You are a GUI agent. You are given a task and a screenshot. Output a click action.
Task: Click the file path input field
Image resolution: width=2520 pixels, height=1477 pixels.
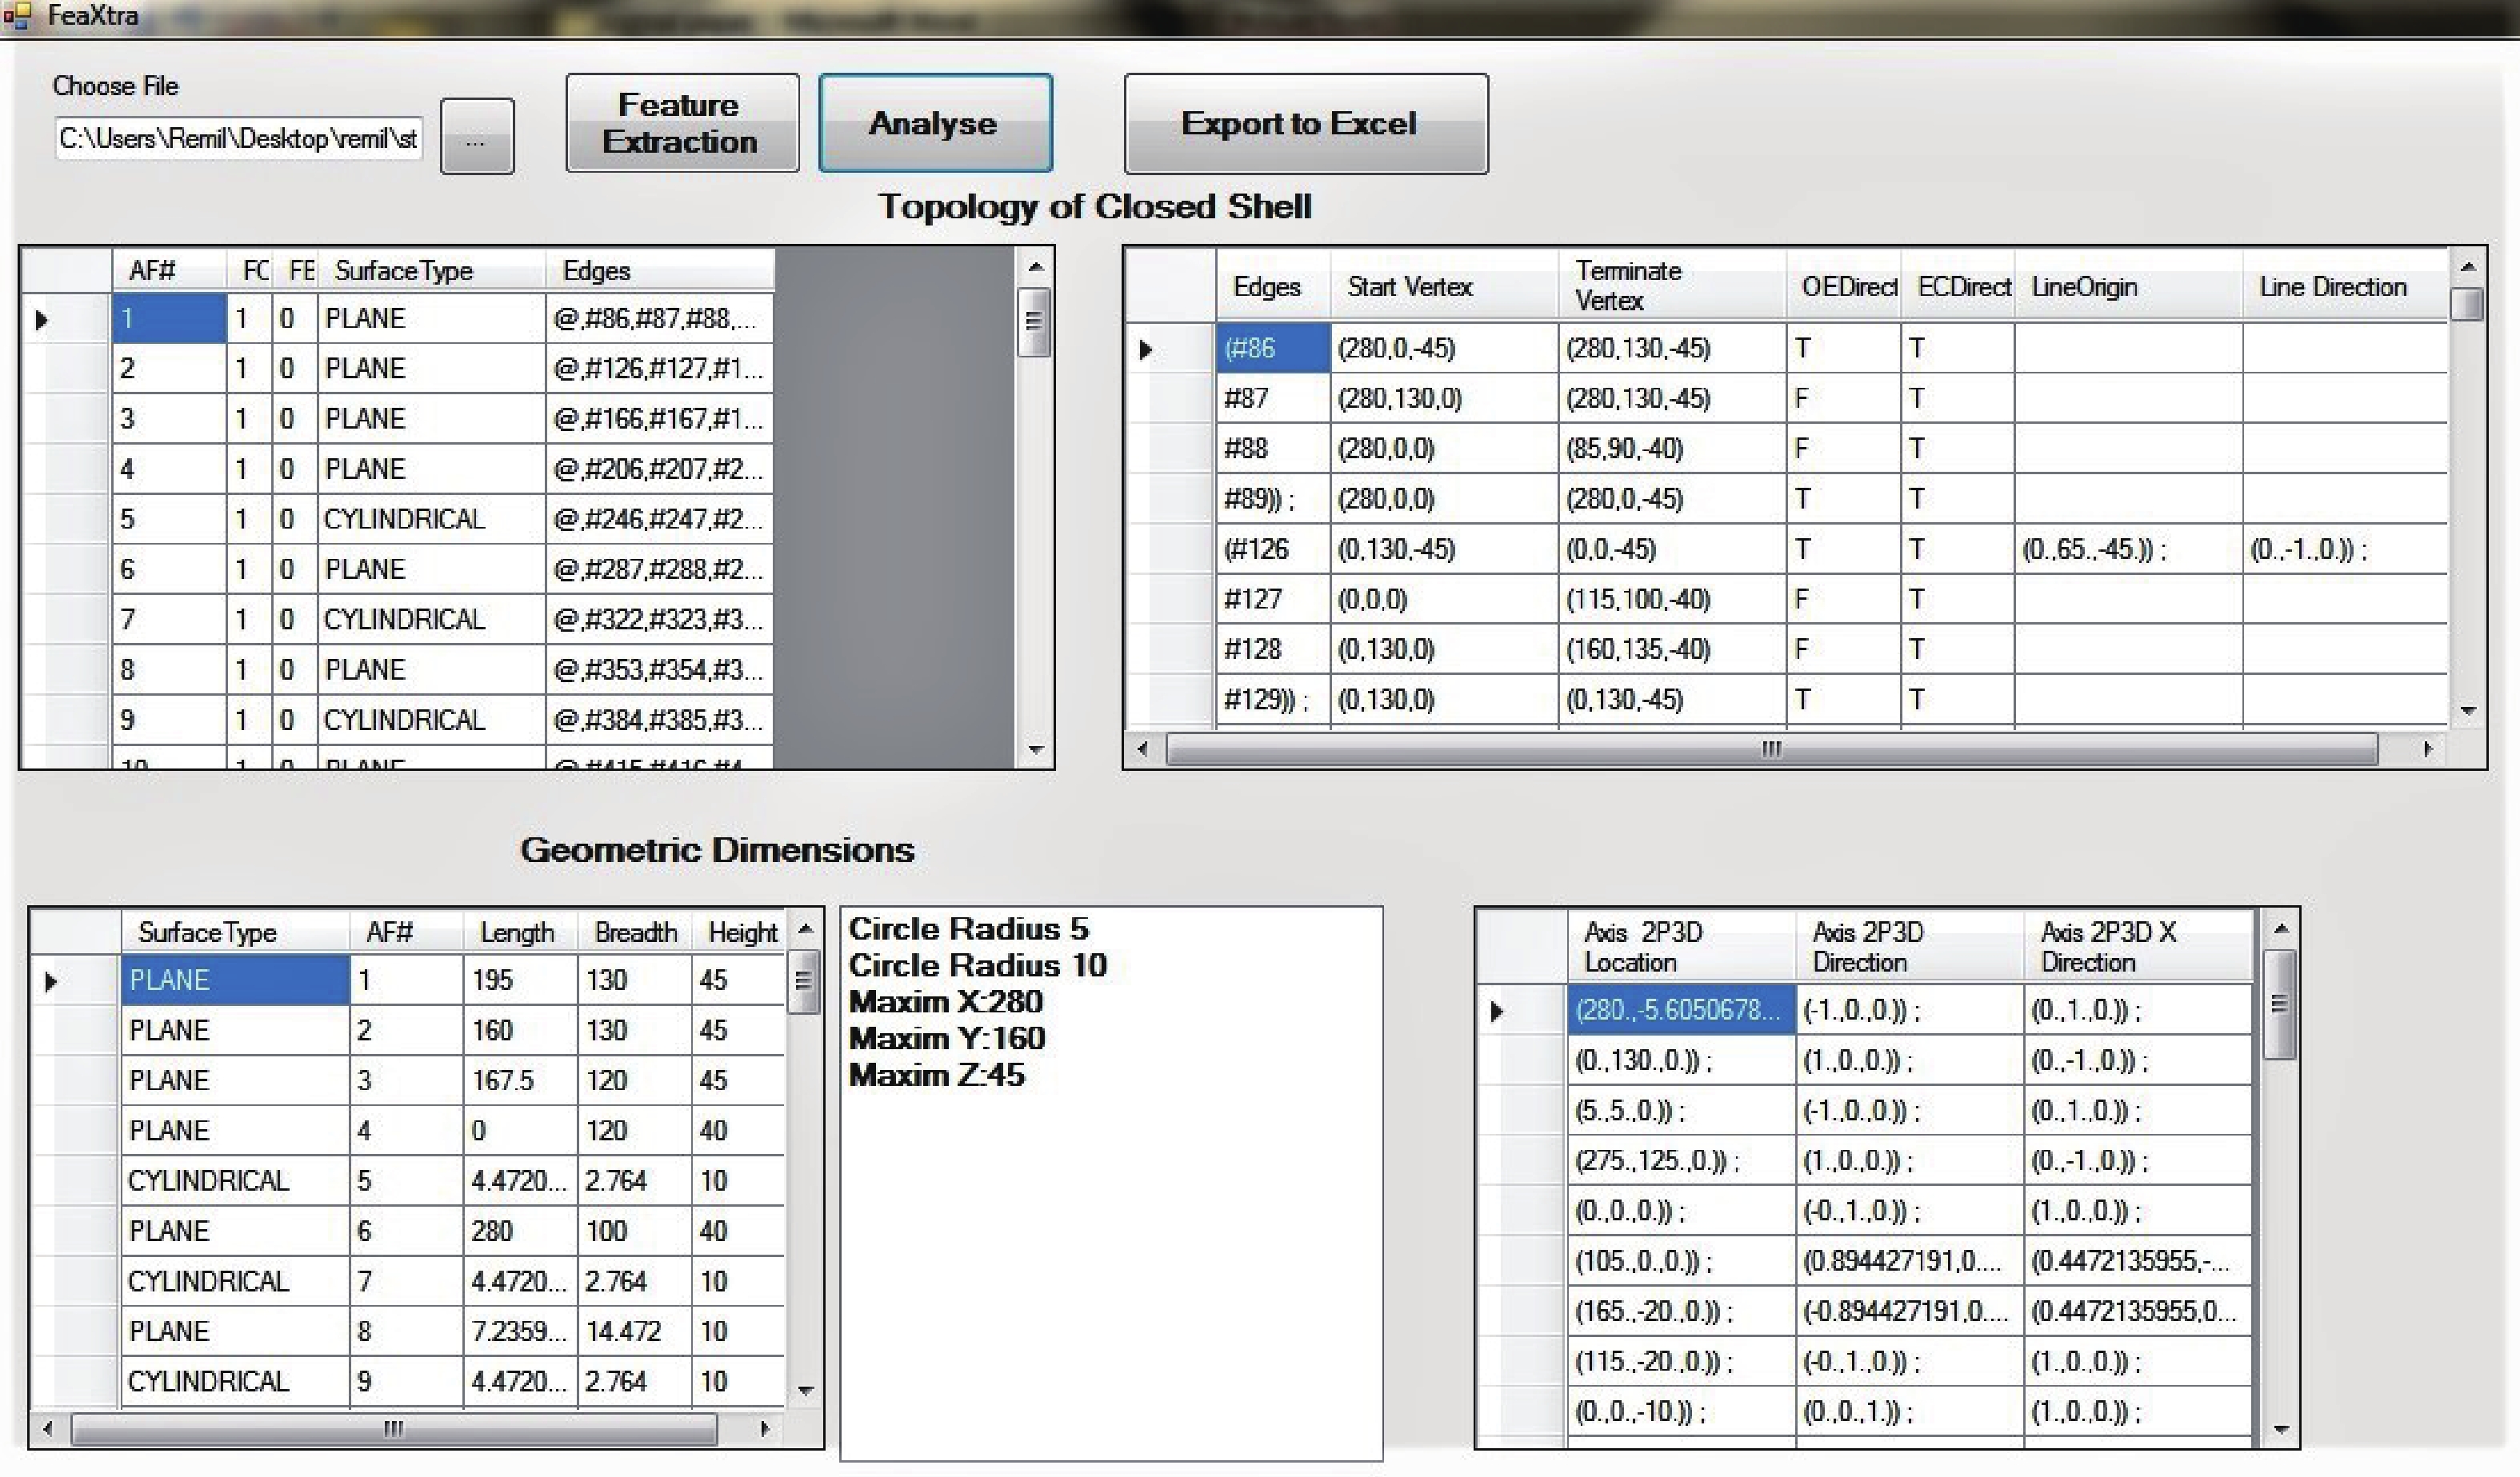click(x=238, y=138)
